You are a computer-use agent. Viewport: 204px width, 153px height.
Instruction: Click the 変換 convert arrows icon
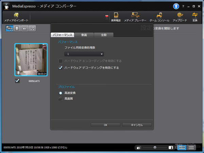(195, 15)
